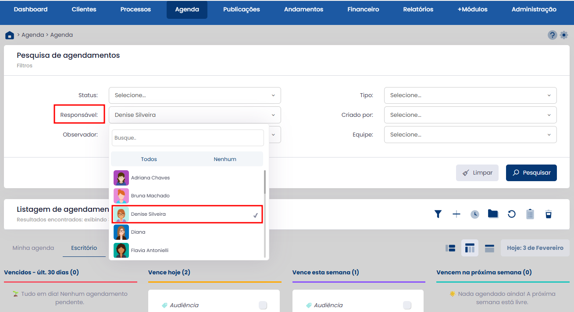Click the Pesquisar button

(531, 173)
